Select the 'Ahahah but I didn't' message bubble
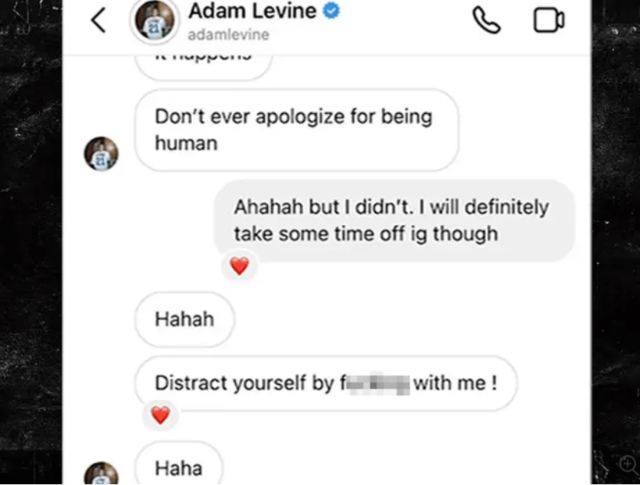The height and width of the screenshot is (485, 640). [x=394, y=220]
